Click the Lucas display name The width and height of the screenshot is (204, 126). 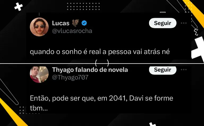61,23
